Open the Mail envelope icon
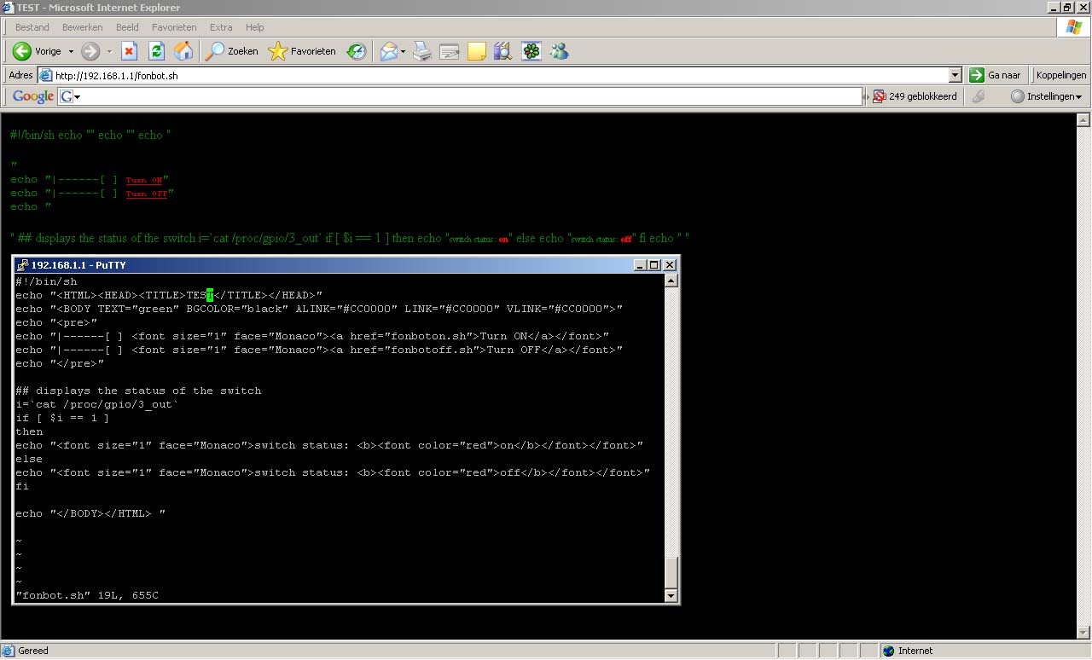This screenshot has width=1092, height=660. point(389,51)
